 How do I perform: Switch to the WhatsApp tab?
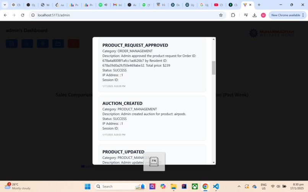[146, 5]
